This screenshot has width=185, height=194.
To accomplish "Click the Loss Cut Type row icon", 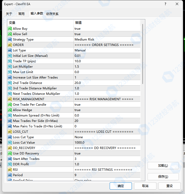I will pos(10,137).
